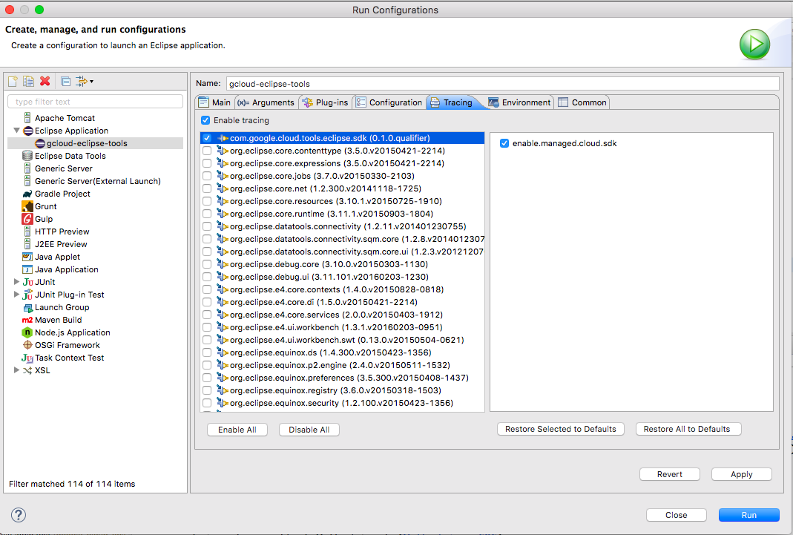Screen dimensions: 793x535
Task: Click Java Applet icon
Action: (27, 257)
